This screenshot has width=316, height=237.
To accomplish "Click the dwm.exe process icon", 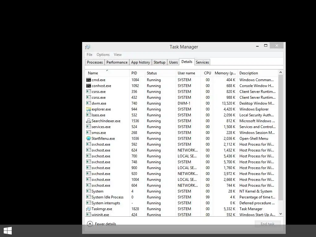I will (89, 103).
